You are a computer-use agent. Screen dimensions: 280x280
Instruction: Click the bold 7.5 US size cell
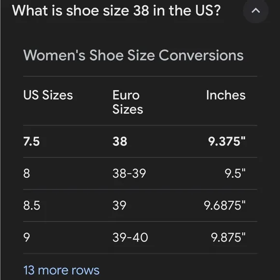pyautogui.click(x=31, y=141)
